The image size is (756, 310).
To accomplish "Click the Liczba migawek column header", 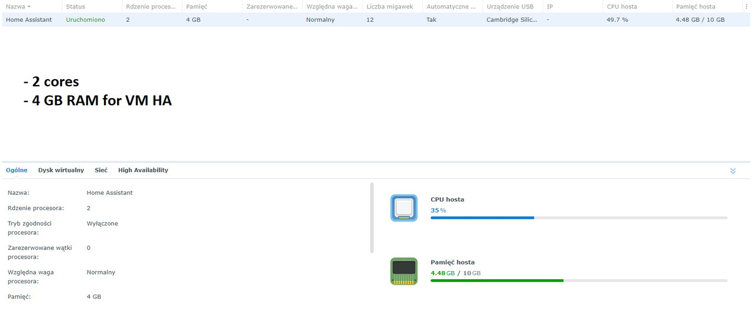I will tap(393, 6).
